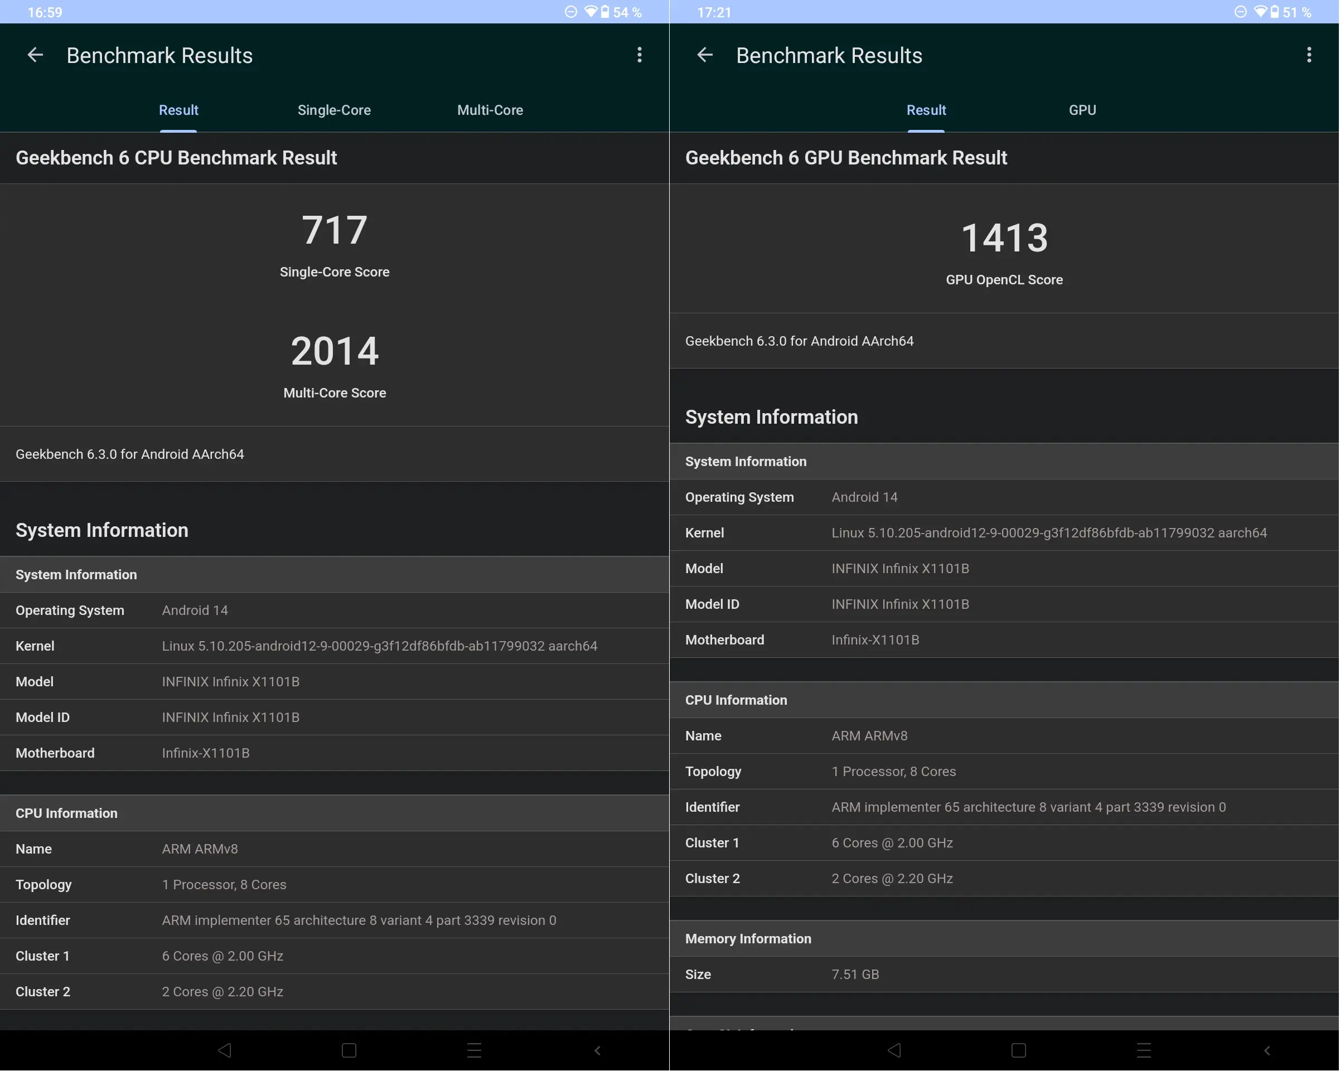The image size is (1340, 1071).
Task: Tap Model row on GPU screen
Action: pyautogui.click(x=1004, y=569)
